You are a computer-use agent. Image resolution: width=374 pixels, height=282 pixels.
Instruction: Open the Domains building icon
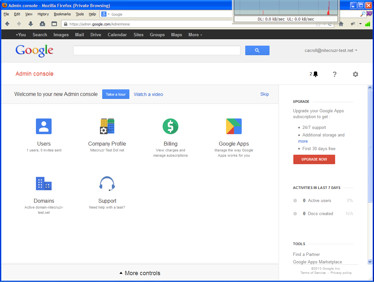coord(44,183)
